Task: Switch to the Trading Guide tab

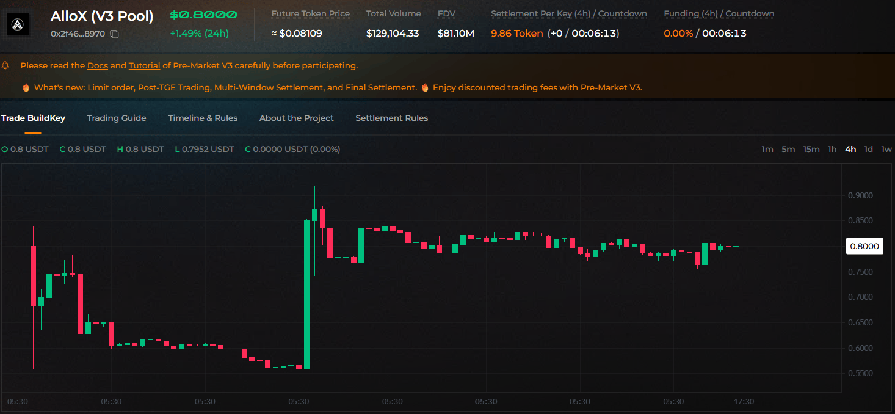Action: (117, 118)
